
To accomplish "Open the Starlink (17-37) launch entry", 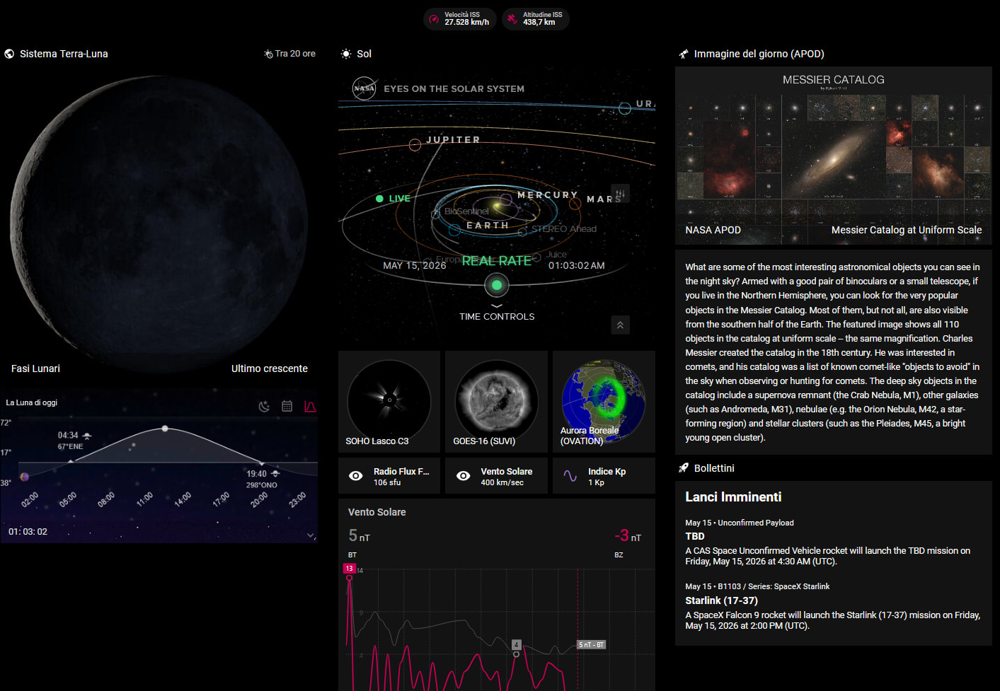I will click(x=721, y=600).
